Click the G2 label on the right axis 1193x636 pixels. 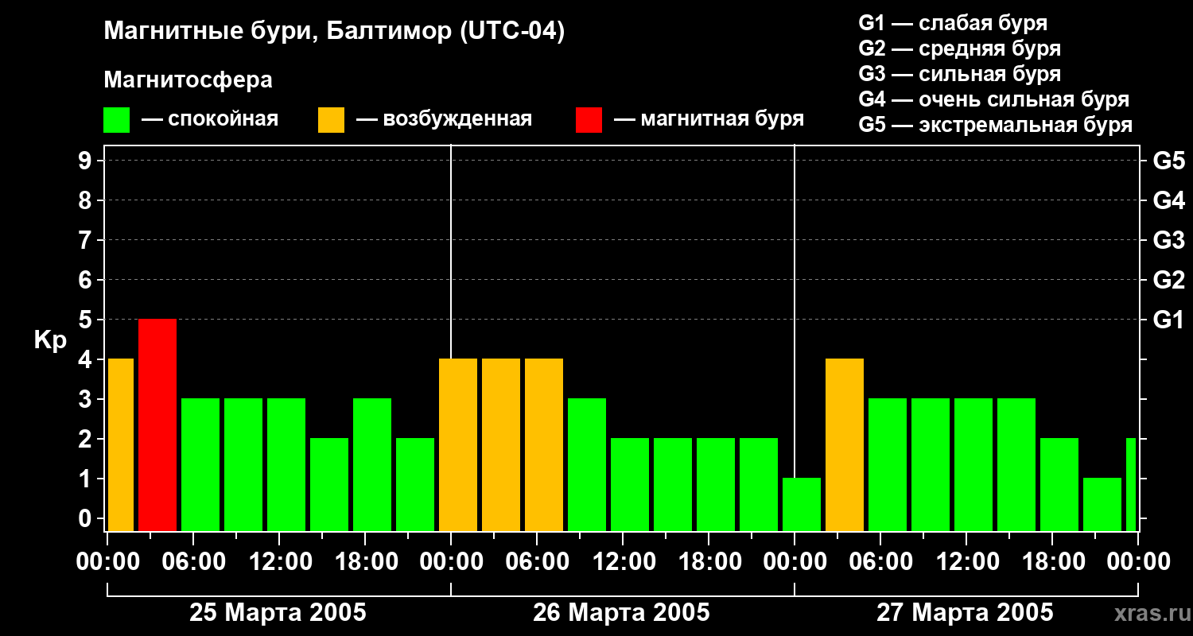(1168, 280)
